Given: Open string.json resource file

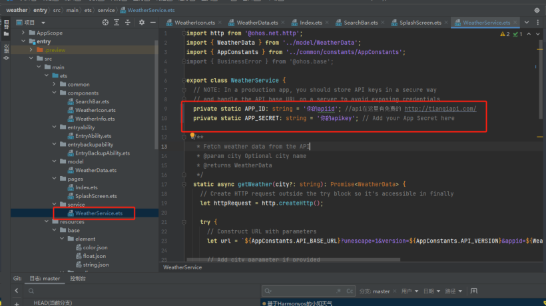Looking at the screenshot, I should point(96,265).
